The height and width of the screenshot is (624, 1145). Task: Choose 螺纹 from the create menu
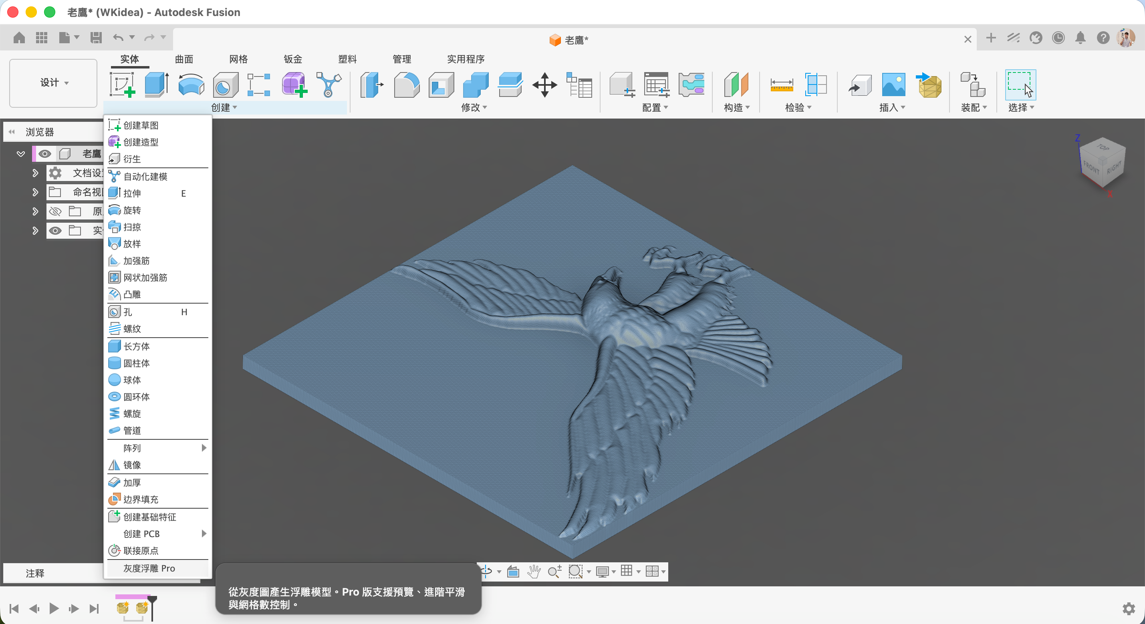pyautogui.click(x=158, y=329)
